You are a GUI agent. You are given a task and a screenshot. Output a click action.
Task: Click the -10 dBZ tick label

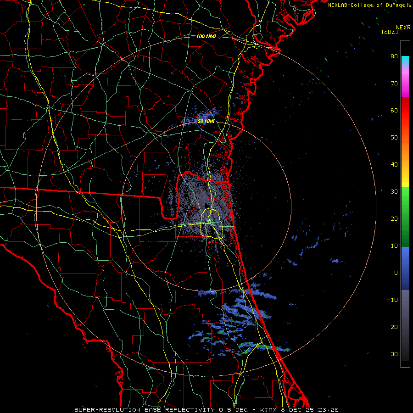[x=392, y=300]
